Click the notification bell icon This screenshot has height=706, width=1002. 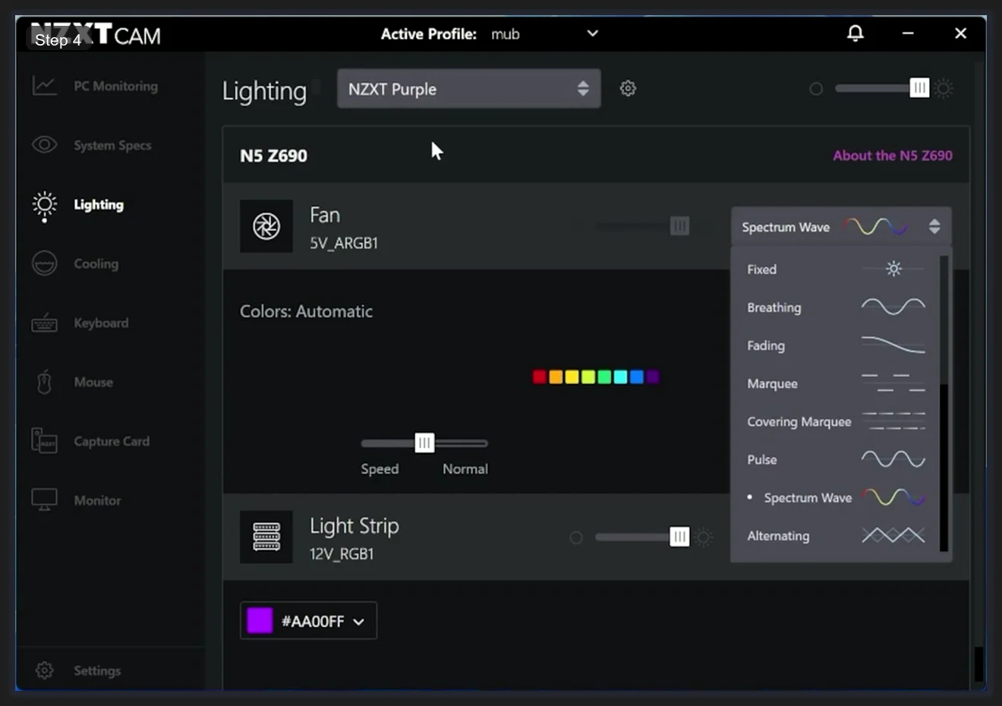(x=855, y=33)
